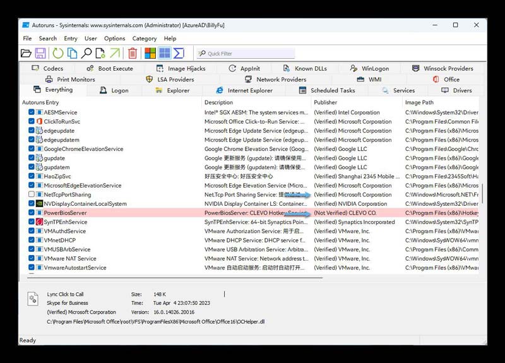Click the Sigma toolbar icon
Viewport: 505px width, 363px height.
179,53
